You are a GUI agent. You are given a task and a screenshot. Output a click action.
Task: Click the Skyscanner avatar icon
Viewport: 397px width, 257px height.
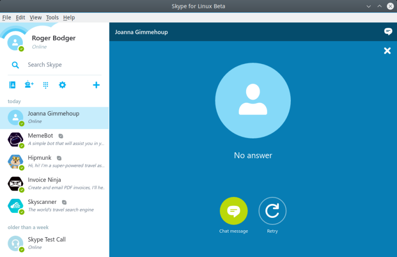point(15,205)
